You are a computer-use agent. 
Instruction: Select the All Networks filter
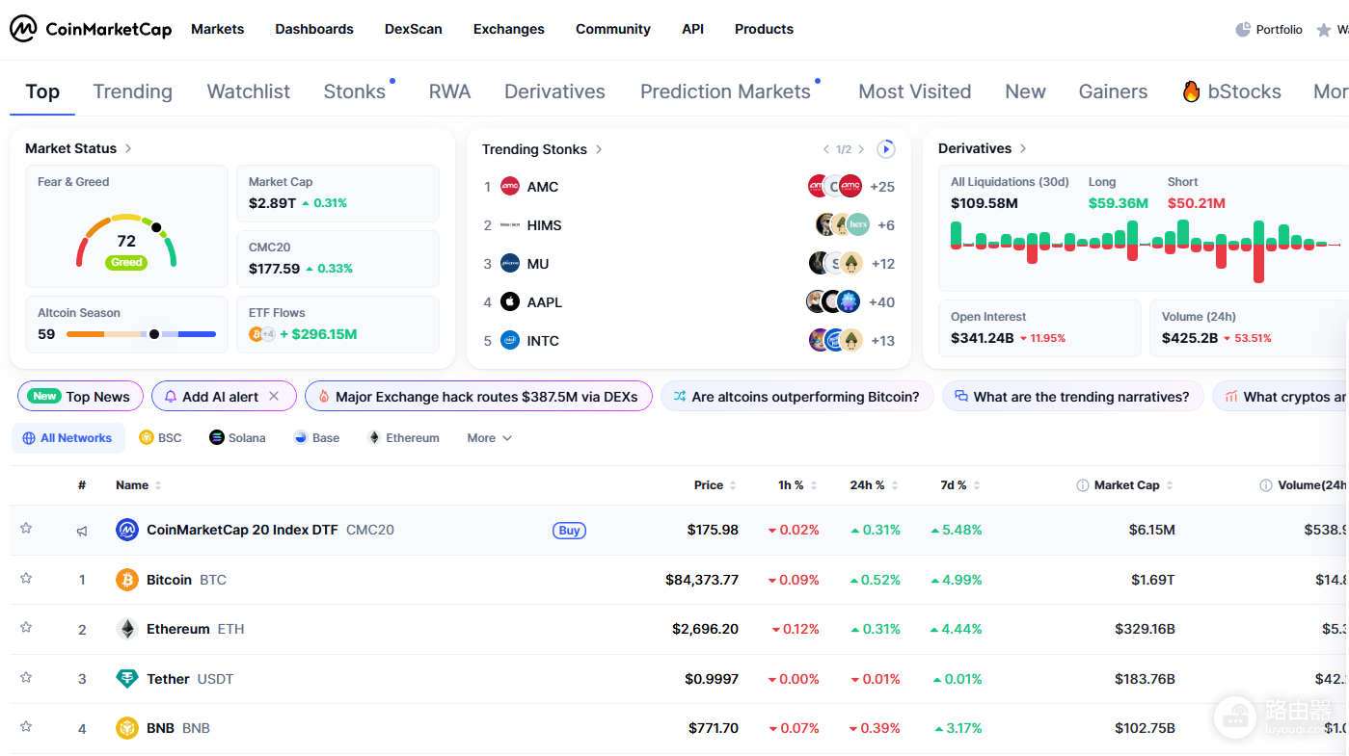[x=68, y=438]
